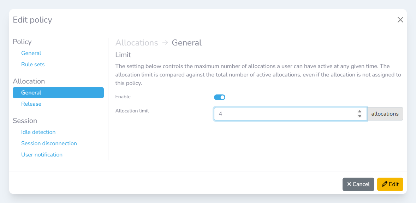Increase allocation limit with the up arrow
Image resolution: width=416 pixels, height=203 pixels.
(x=359, y=111)
